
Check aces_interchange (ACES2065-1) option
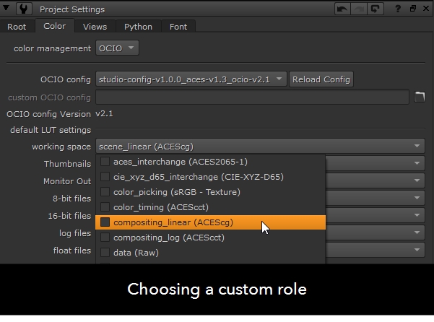(x=105, y=162)
